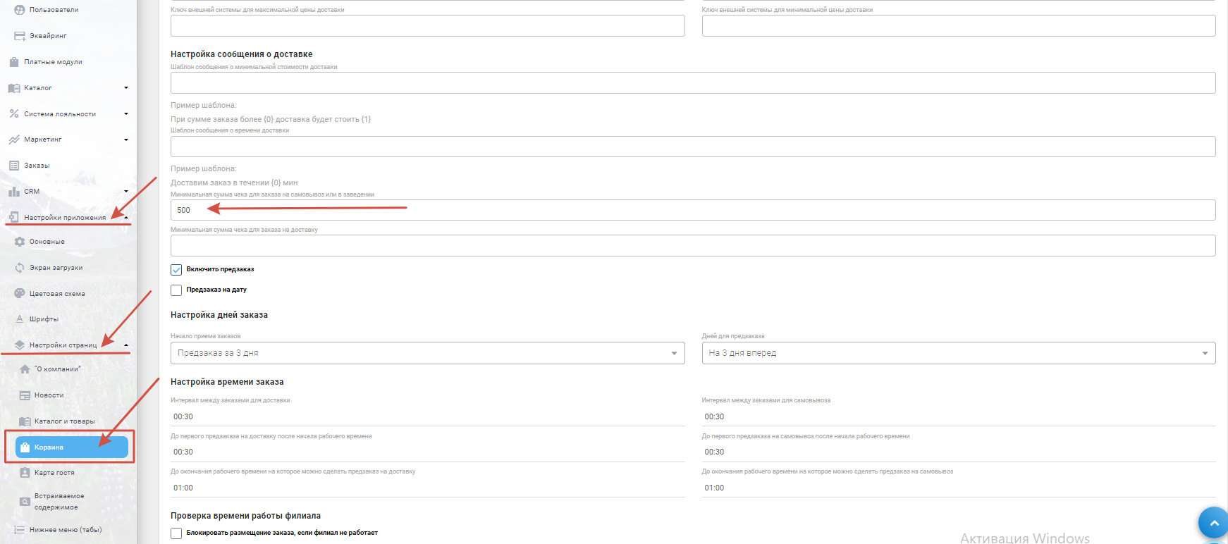Select the Корзина page settings item
The height and width of the screenshot is (544, 1228).
point(71,447)
